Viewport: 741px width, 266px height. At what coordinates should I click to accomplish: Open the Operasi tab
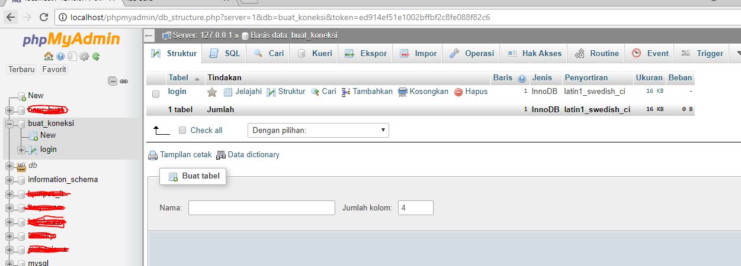471,53
